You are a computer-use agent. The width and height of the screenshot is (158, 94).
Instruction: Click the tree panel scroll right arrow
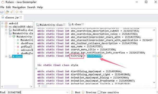(x=31, y=86)
